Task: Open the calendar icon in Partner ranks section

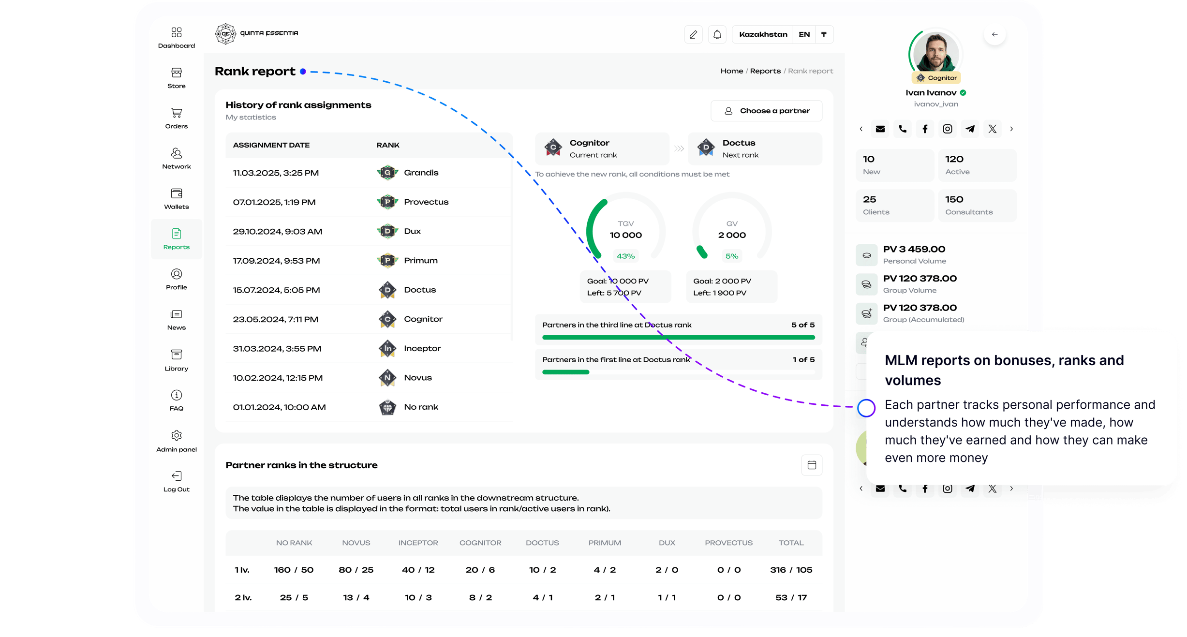Action: click(812, 465)
